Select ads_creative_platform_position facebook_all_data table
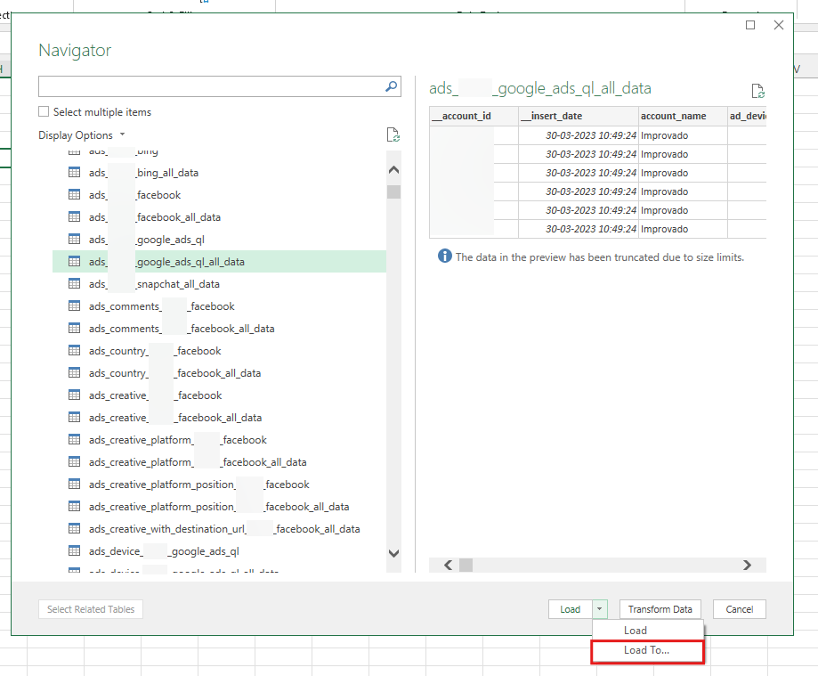The image size is (818, 676). point(219,507)
